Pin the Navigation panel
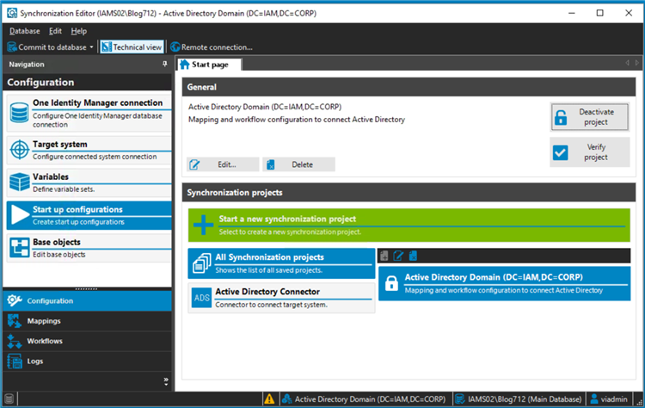Screen dimensions: 645x408 point(165,65)
